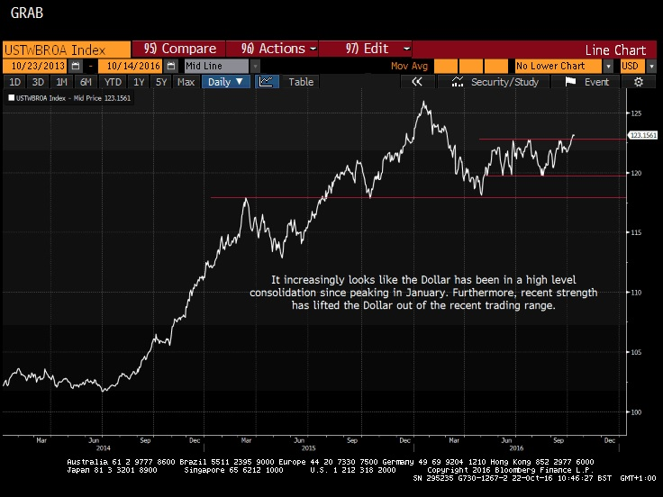The image size is (663, 497).
Task: Select the 5Y time range
Action: [160, 82]
